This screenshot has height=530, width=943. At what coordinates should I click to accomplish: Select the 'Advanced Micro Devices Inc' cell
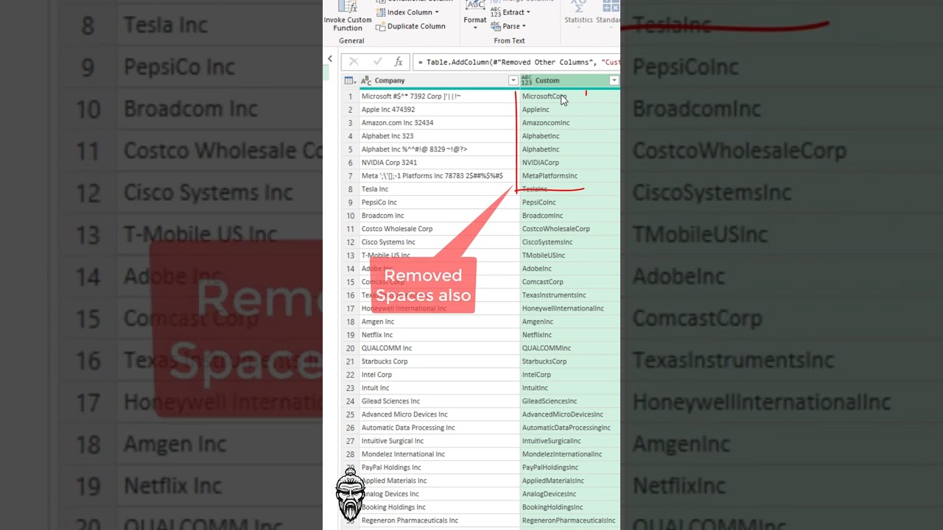pos(439,414)
